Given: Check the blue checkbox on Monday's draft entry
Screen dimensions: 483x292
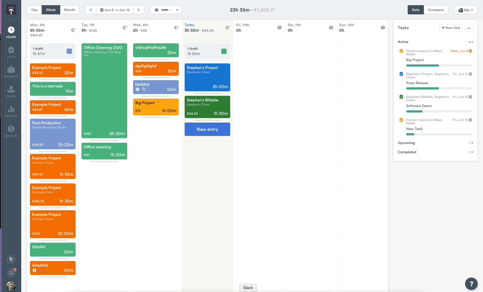Looking at the screenshot, I should pos(69,51).
